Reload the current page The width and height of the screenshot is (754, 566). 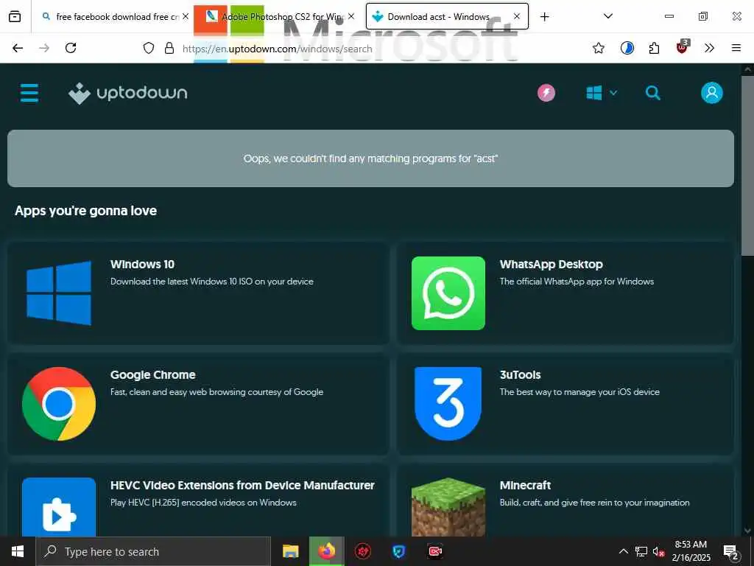(71, 48)
